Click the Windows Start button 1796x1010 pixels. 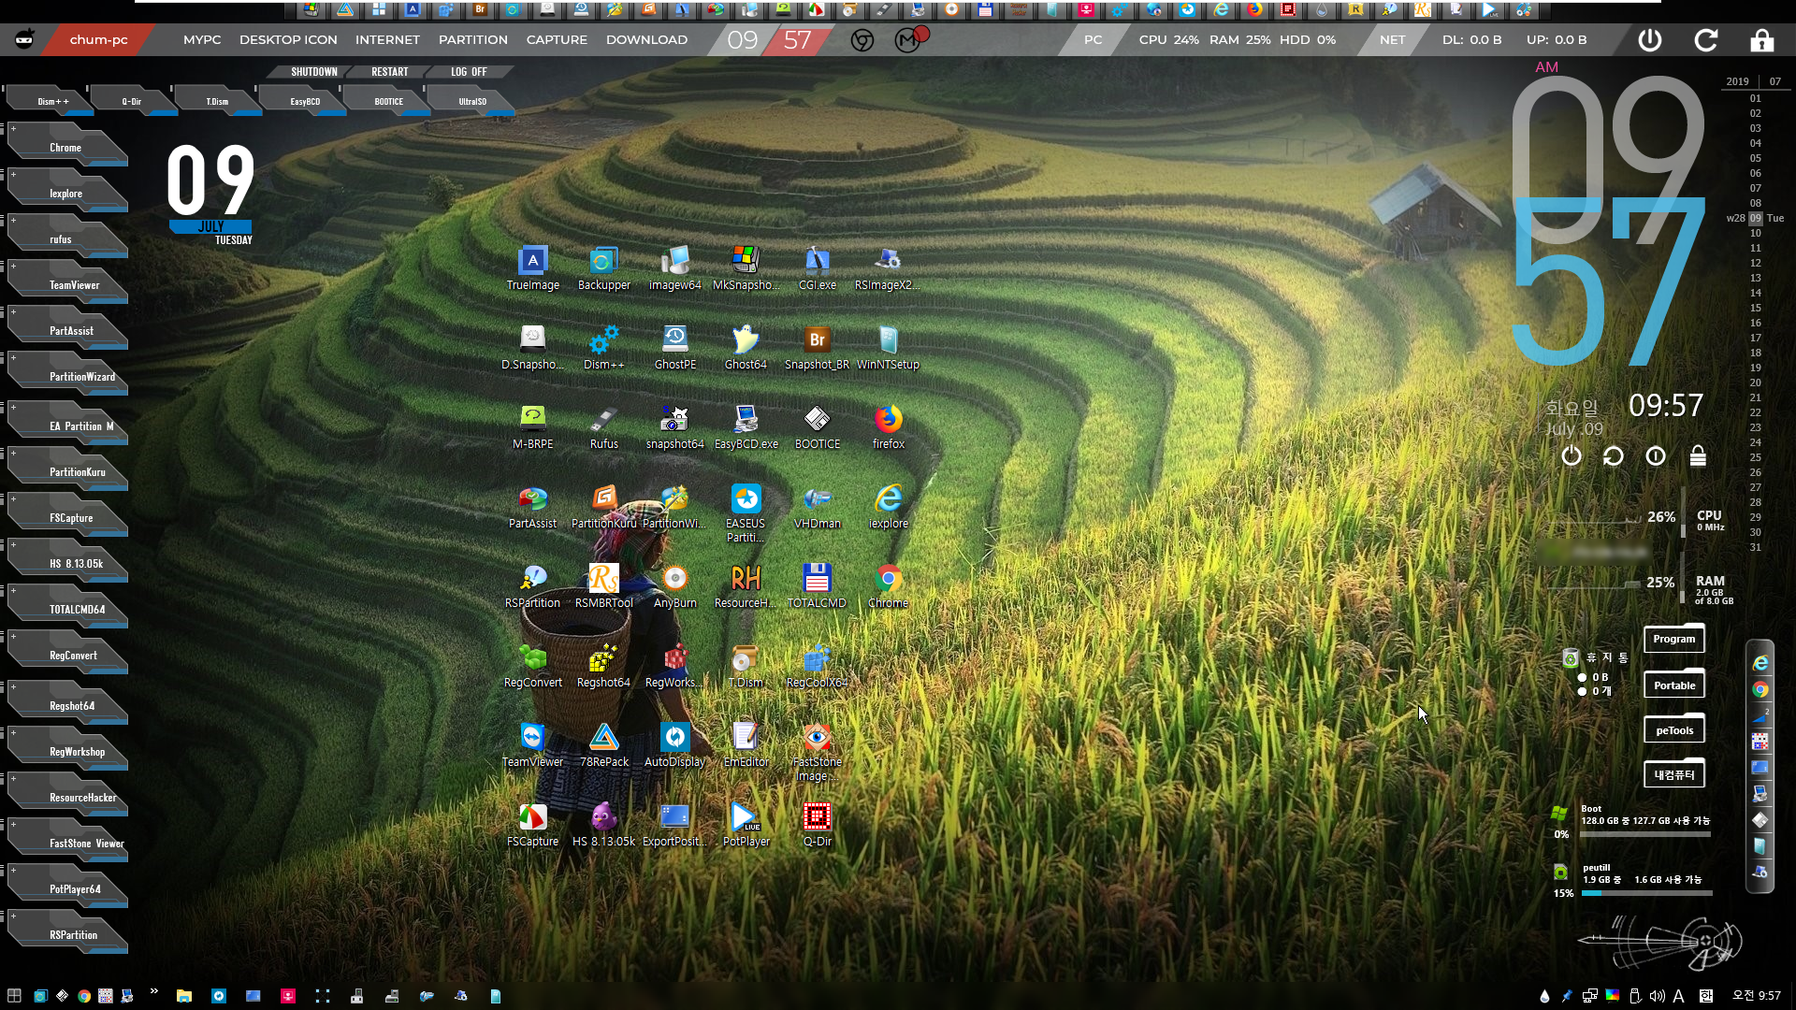(x=14, y=996)
